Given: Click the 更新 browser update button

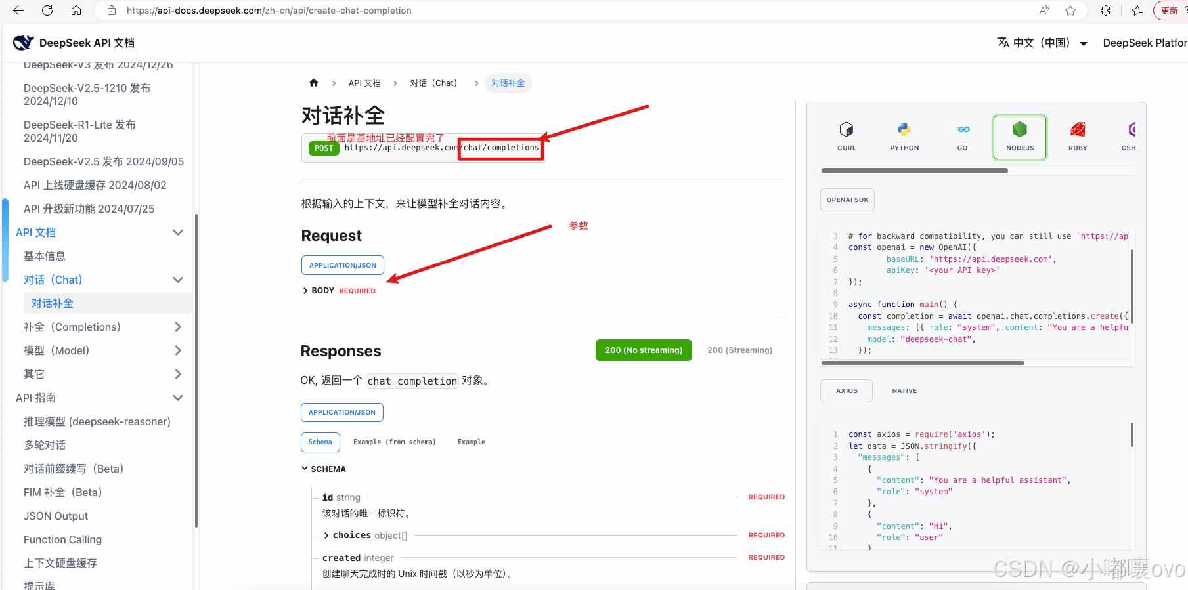Looking at the screenshot, I should [1170, 11].
